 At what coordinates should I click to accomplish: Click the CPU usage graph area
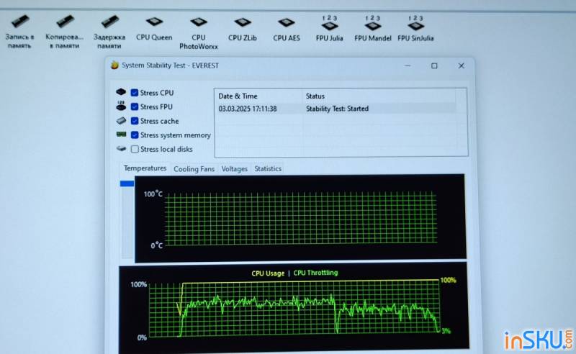294,308
